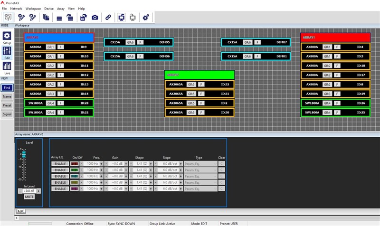This screenshot has width=380, height=226.
Task: Click the horizontal scrollbar left arrow
Action: pyautogui.click(x=17, y=218)
